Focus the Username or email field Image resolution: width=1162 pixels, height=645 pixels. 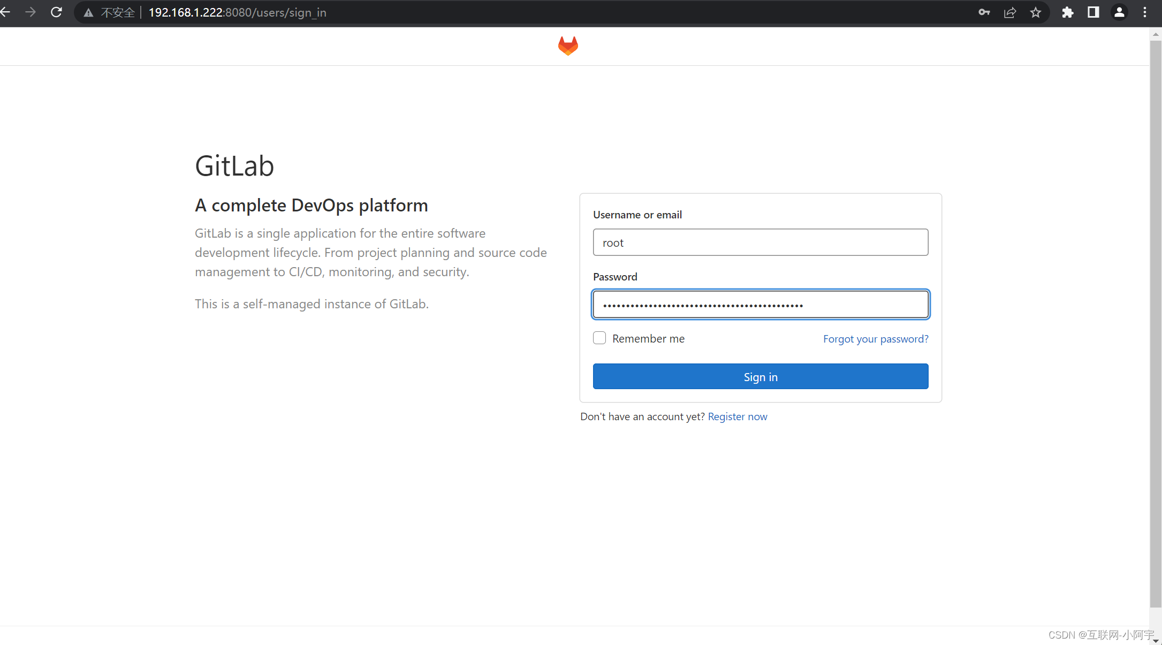click(x=760, y=242)
